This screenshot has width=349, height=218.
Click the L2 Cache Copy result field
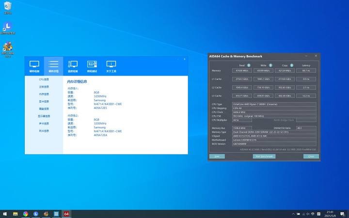coord(285,87)
